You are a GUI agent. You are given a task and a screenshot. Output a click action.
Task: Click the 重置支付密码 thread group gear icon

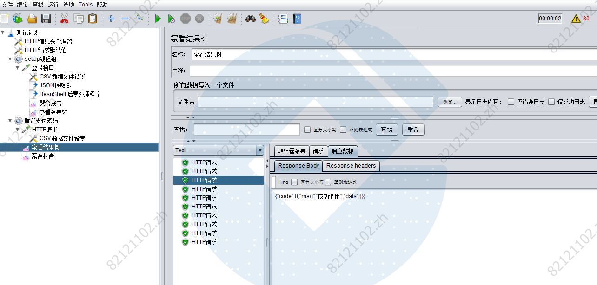pyautogui.click(x=19, y=121)
